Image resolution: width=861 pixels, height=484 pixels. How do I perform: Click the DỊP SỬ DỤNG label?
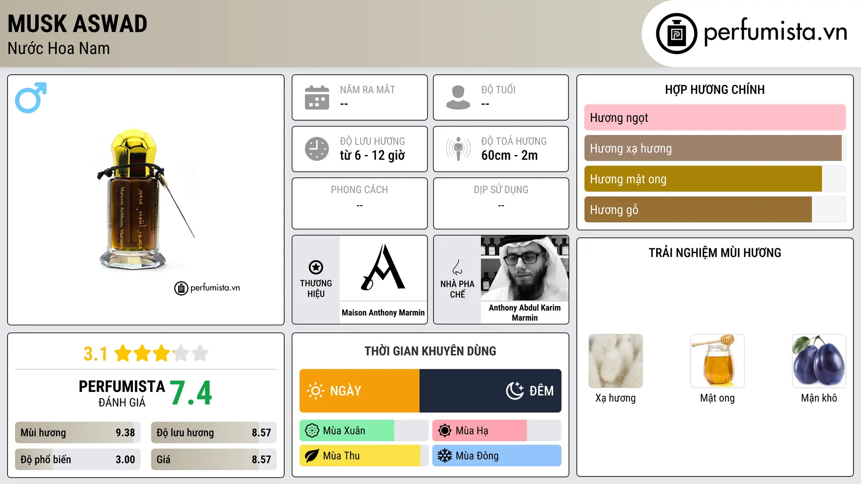coord(501,190)
